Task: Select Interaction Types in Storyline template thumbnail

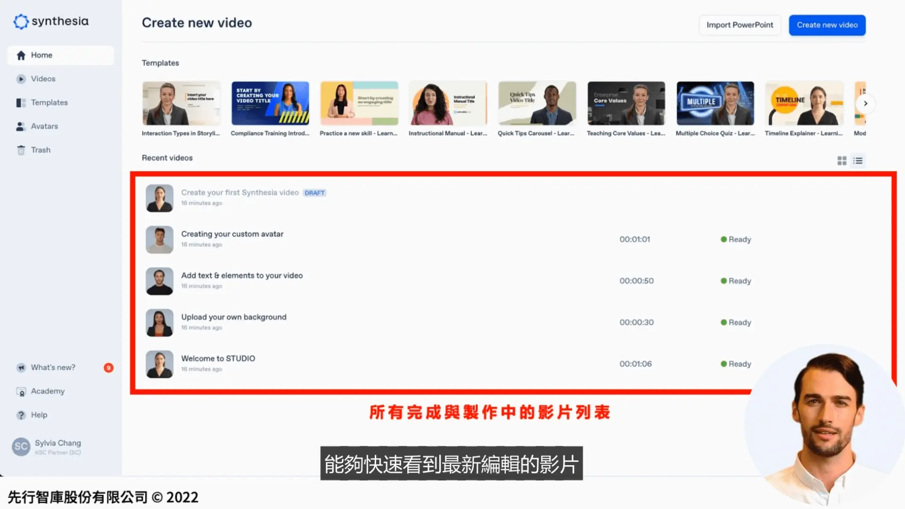Action: [x=181, y=103]
